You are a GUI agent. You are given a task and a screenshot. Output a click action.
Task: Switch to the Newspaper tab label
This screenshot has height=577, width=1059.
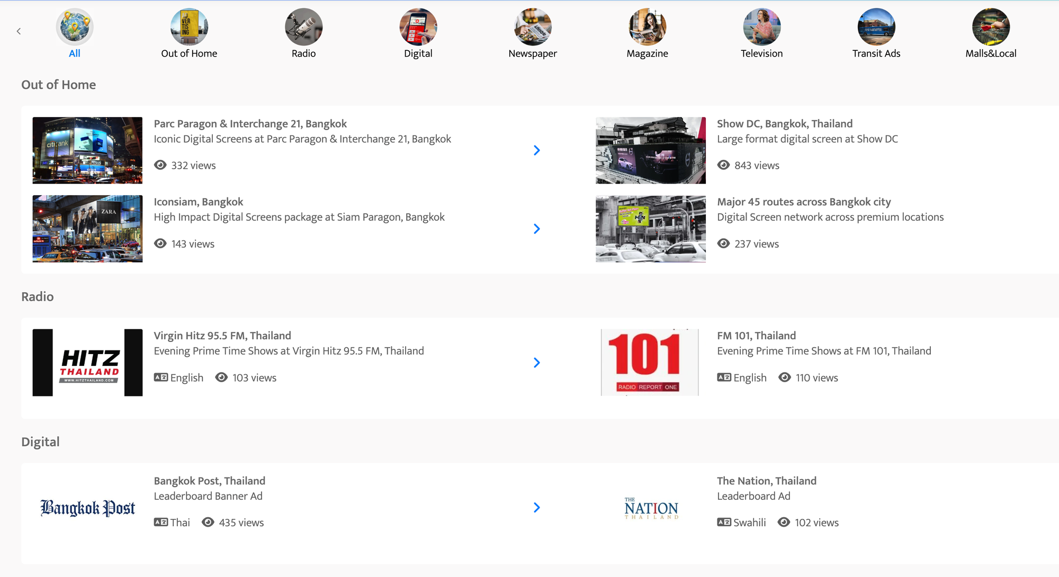[x=533, y=53]
